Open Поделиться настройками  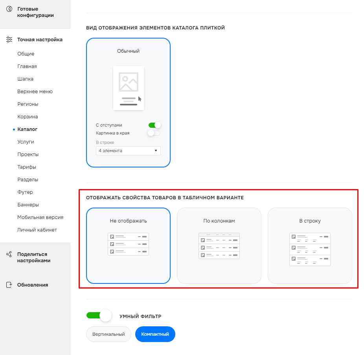pyautogui.click(x=34, y=258)
